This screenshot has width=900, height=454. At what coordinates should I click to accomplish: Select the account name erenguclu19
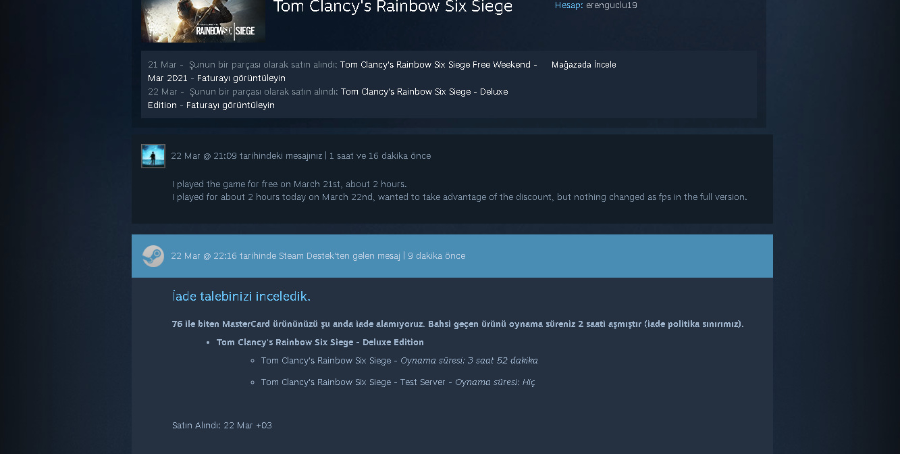coord(611,5)
